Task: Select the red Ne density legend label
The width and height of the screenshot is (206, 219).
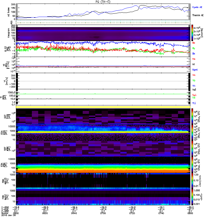Action: pyautogui.click(x=194, y=59)
